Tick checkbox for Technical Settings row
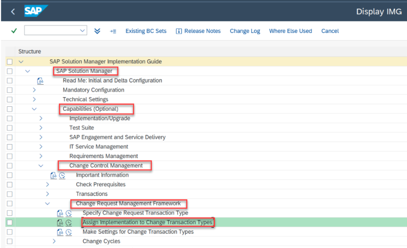 [x=10, y=100]
